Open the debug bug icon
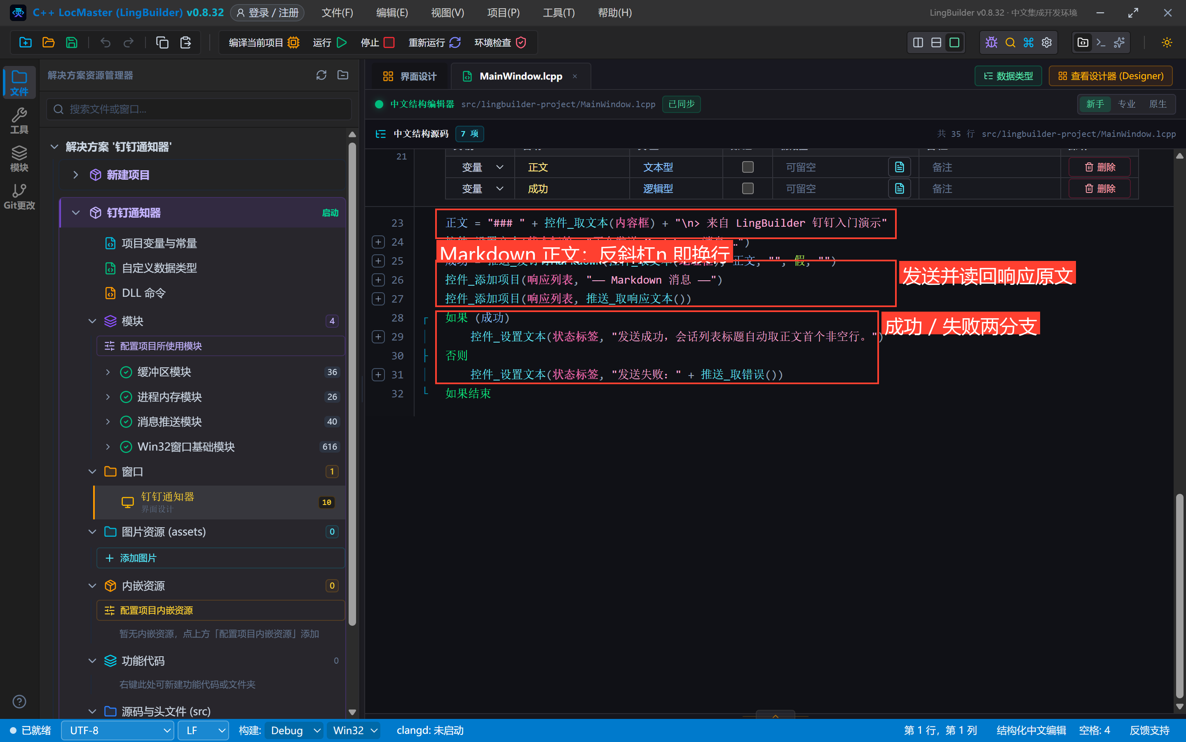This screenshot has width=1186, height=742. pos(991,43)
